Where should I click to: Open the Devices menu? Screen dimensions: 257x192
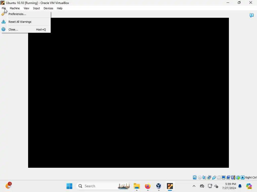coord(48,8)
